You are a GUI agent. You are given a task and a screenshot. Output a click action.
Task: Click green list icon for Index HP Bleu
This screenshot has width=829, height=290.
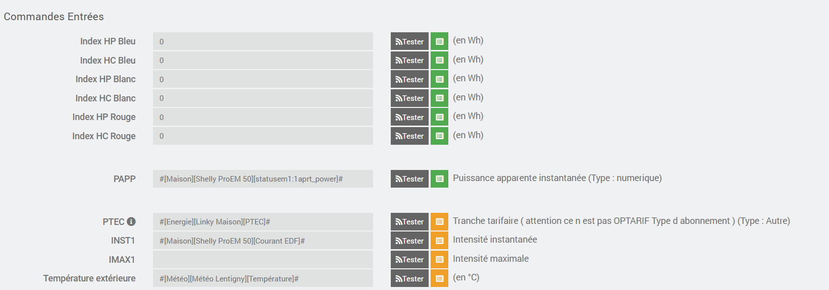pos(439,41)
